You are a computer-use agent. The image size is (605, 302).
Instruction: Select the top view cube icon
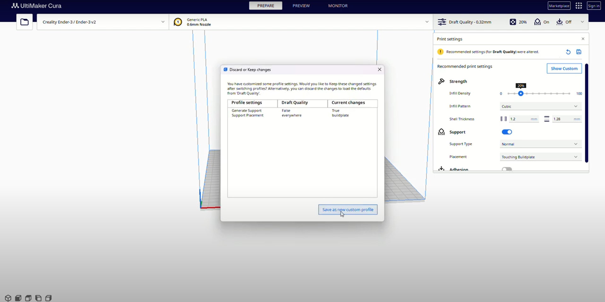pyautogui.click(x=28, y=298)
